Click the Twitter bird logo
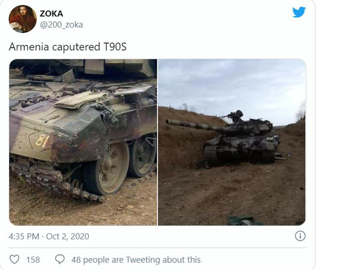The width and height of the screenshot is (343, 270). click(299, 12)
